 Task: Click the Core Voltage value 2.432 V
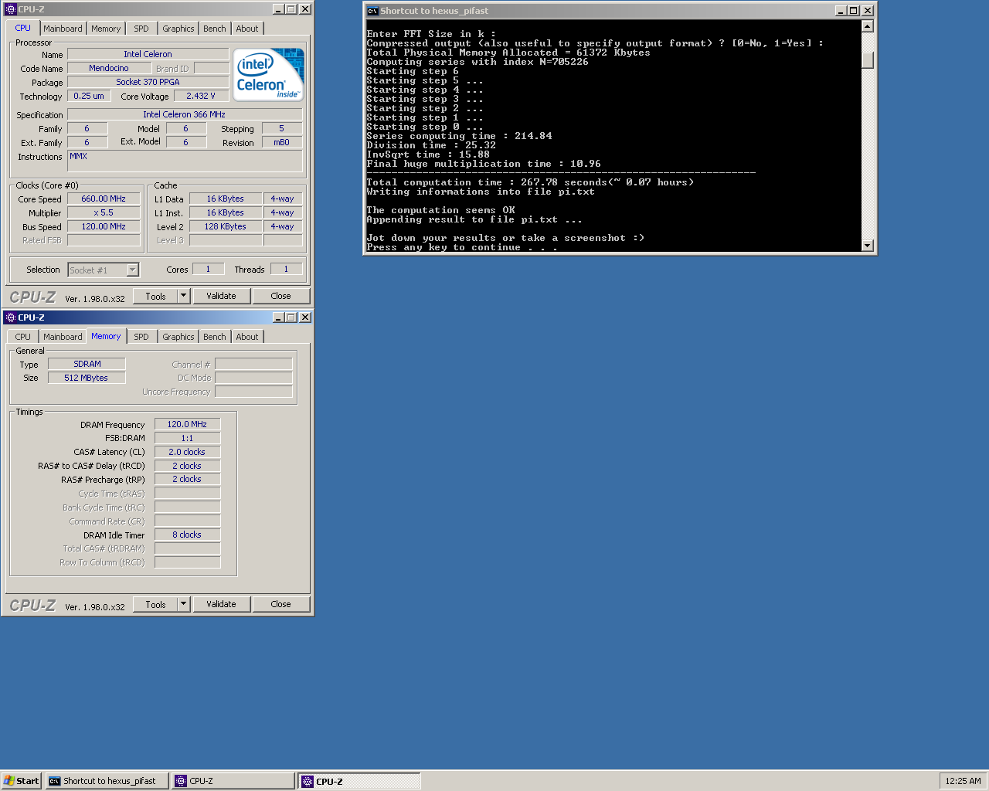pos(201,96)
